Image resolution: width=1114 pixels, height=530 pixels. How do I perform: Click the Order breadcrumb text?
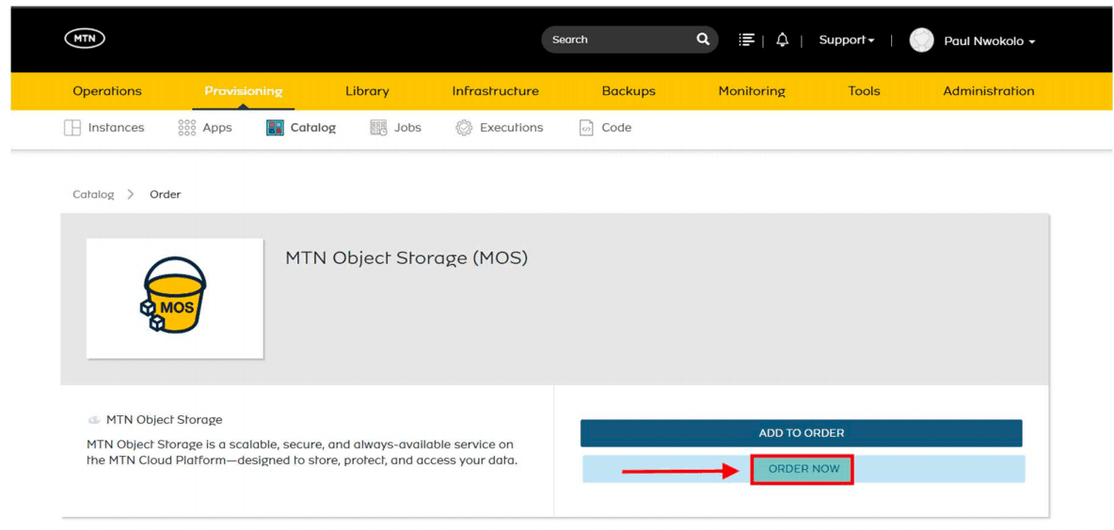click(x=165, y=195)
